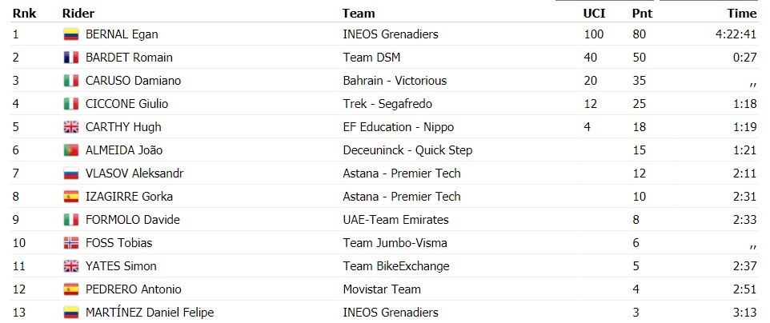Open Bahrain - Victorious team link
The height and width of the screenshot is (323, 770).
click(395, 81)
